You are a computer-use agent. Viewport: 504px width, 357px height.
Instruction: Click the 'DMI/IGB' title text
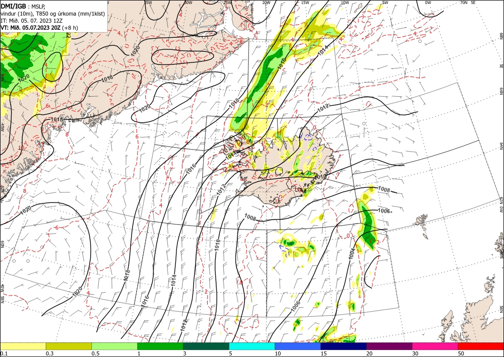pos(14,6)
